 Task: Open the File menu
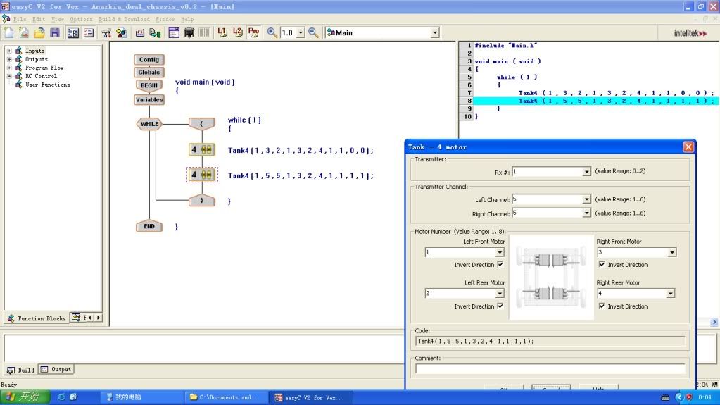point(20,19)
